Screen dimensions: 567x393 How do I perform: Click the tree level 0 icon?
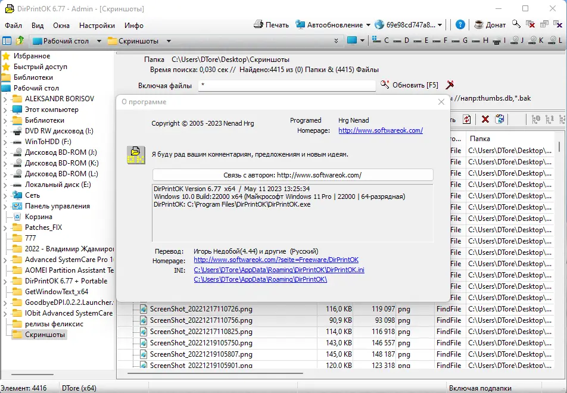coord(536,119)
